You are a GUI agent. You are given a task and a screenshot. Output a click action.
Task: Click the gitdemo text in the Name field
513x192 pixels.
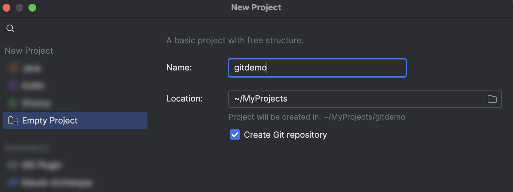249,68
